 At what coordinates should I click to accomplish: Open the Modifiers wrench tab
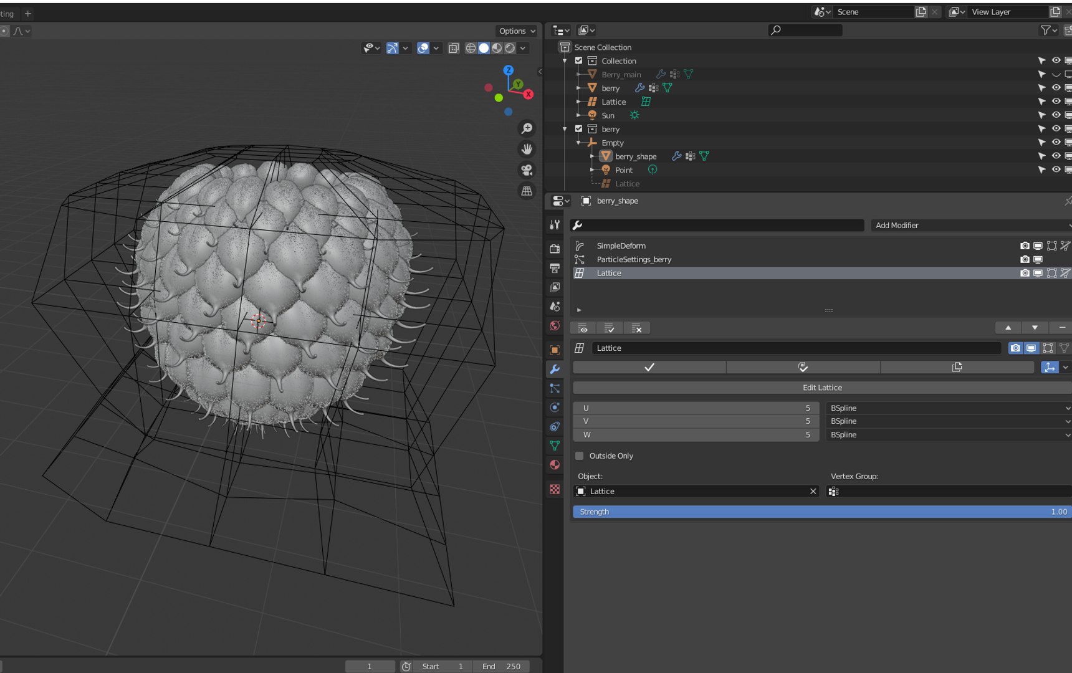[555, 369]
